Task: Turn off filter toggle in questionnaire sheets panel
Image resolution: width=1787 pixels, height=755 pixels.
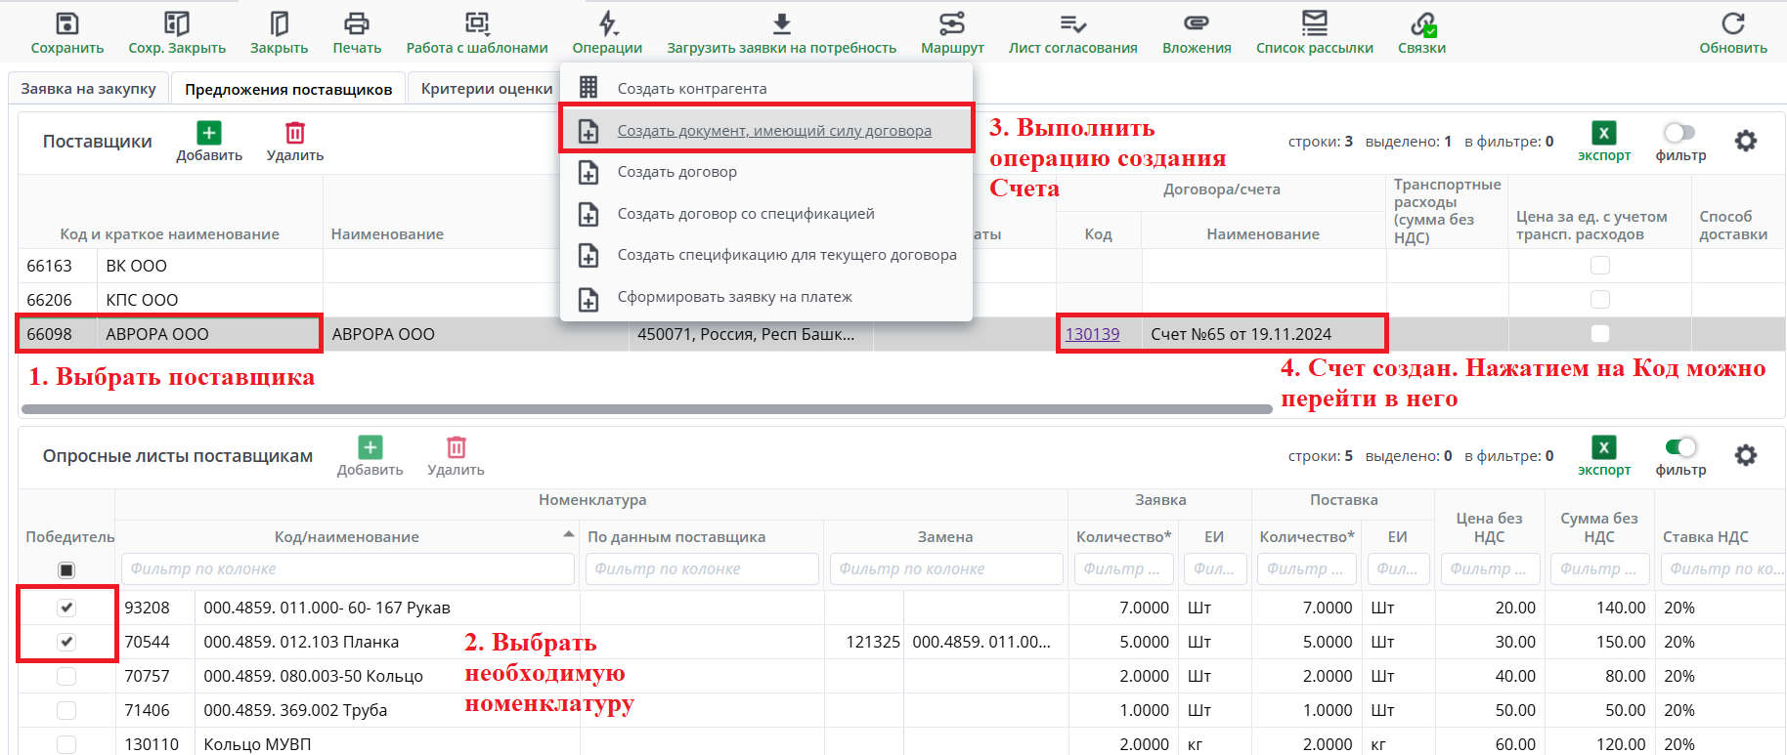Action: [1679, 447]
